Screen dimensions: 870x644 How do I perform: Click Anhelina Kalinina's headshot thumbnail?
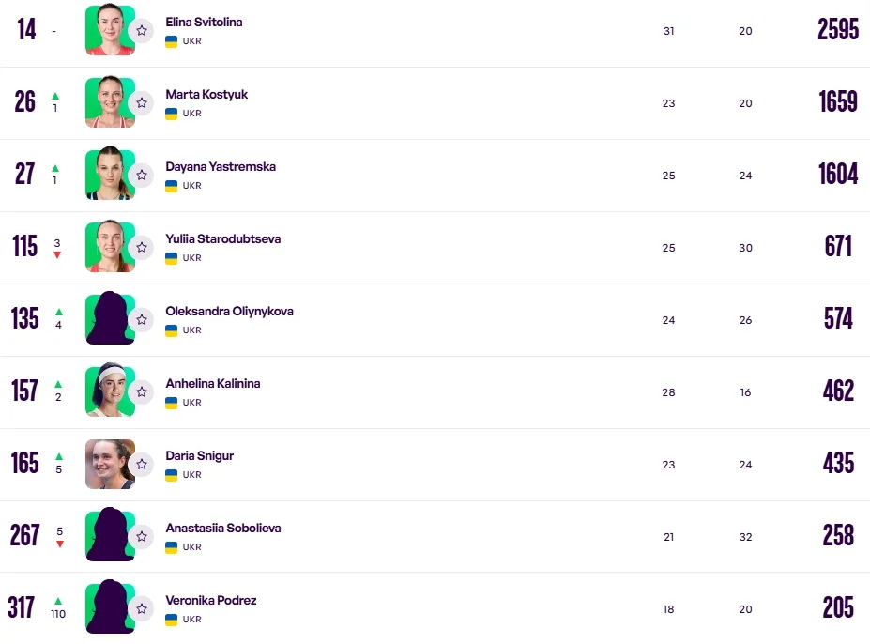coord(109,391)
